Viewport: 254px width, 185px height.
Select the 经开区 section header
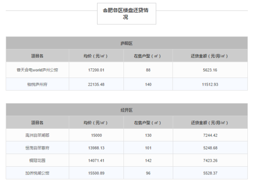[x=126, y=110]
